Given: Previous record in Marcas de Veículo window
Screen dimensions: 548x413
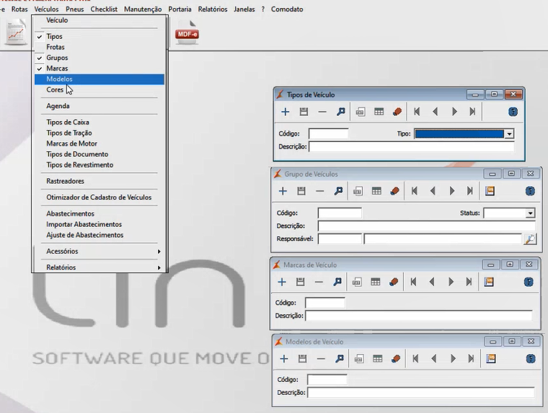Looking at the screenshot, I should [432, 282].
